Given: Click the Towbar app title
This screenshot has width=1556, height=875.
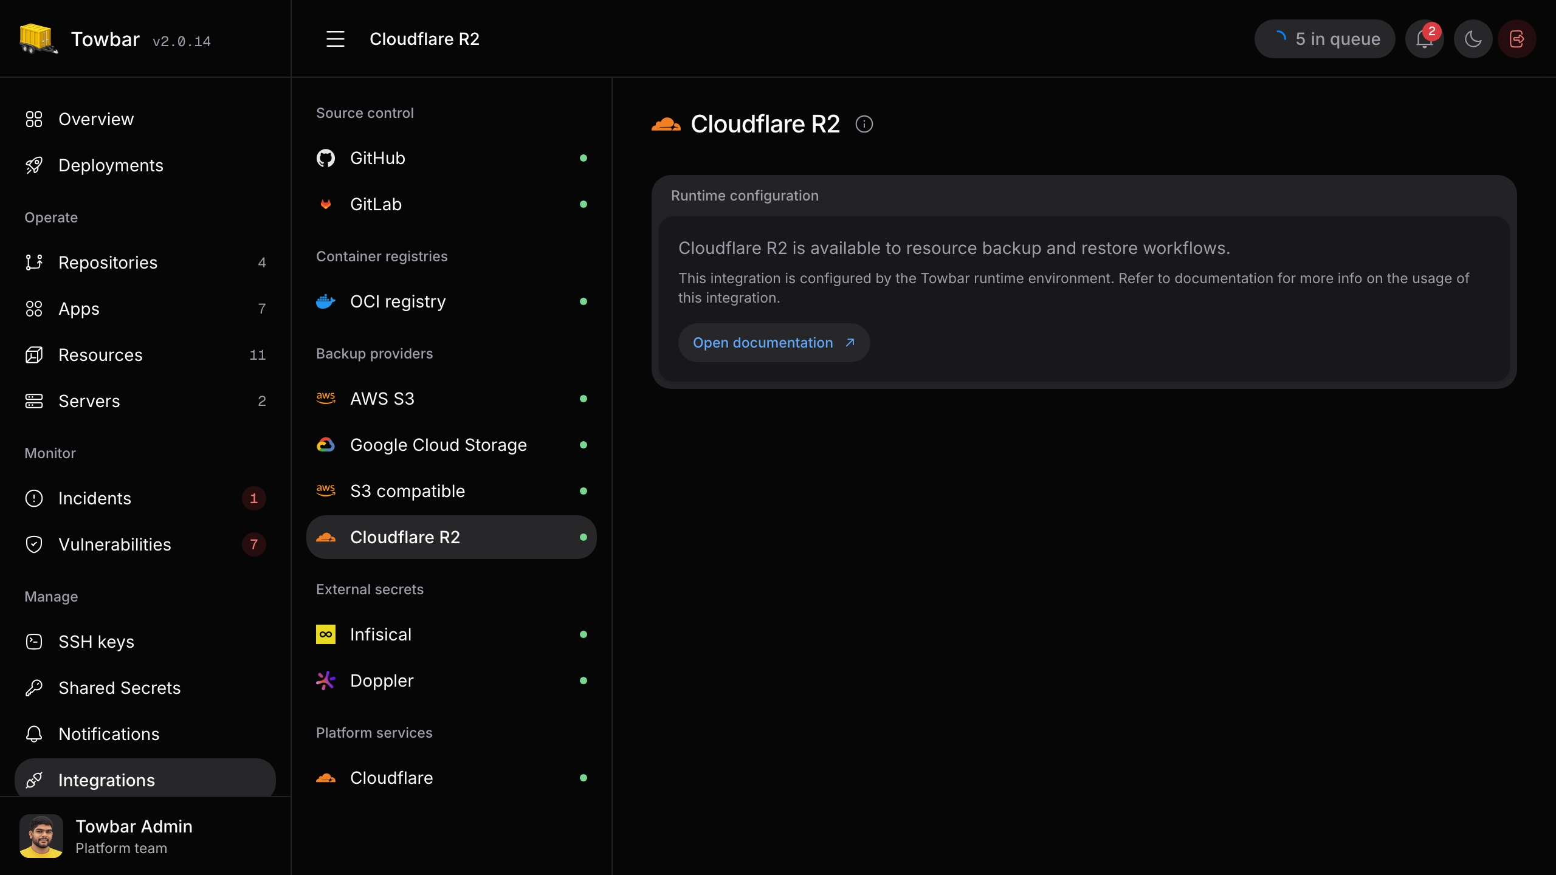Looking at the screenshot, I should coord(105,39).
